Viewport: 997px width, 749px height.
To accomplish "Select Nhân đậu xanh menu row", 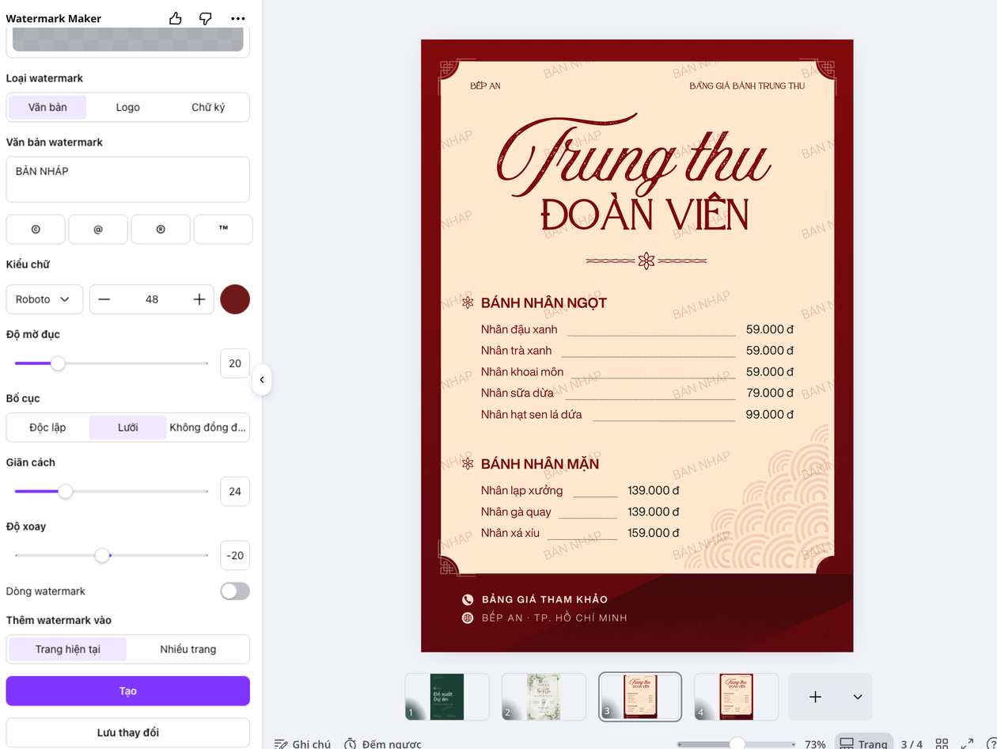I will click(x=637, y=329).
